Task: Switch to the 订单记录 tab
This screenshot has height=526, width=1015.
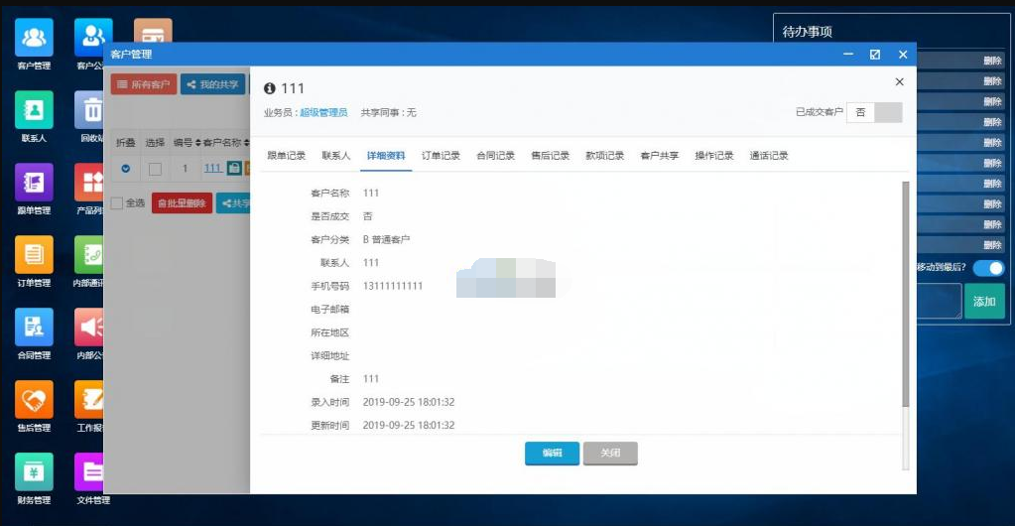Action: pos(441,156)
